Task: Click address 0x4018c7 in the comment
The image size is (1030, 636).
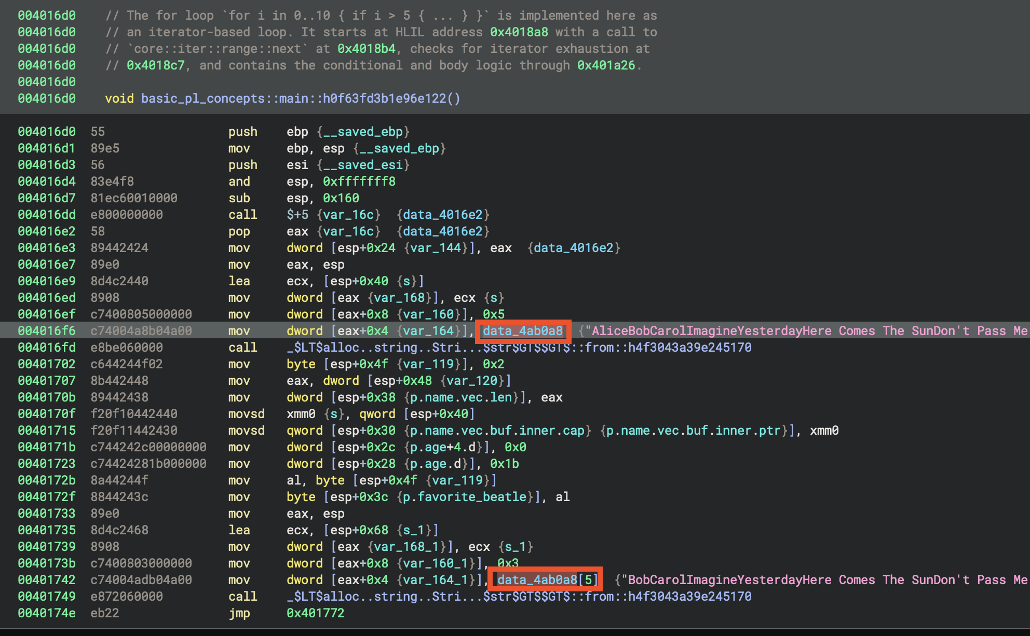Action: (x=155, y=65)
